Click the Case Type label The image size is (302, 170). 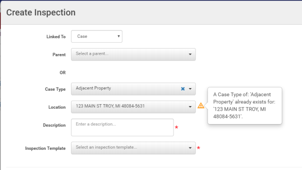(55, 89)
